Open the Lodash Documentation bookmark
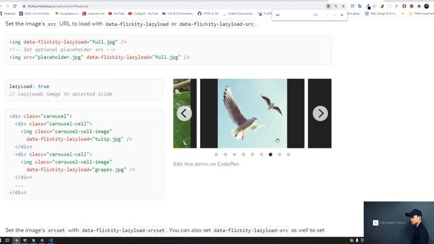434x244 pixels. click(x=238, y=14)
